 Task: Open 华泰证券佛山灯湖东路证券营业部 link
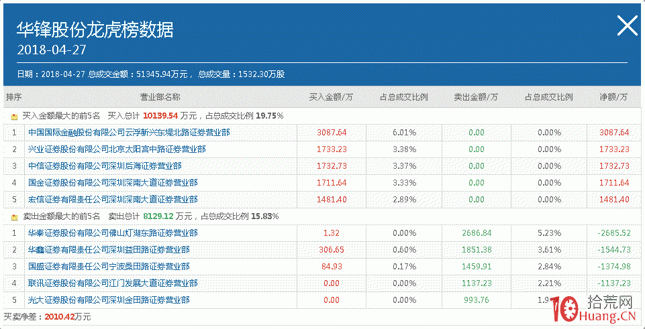pyautogui.click(x=113, y=233)
